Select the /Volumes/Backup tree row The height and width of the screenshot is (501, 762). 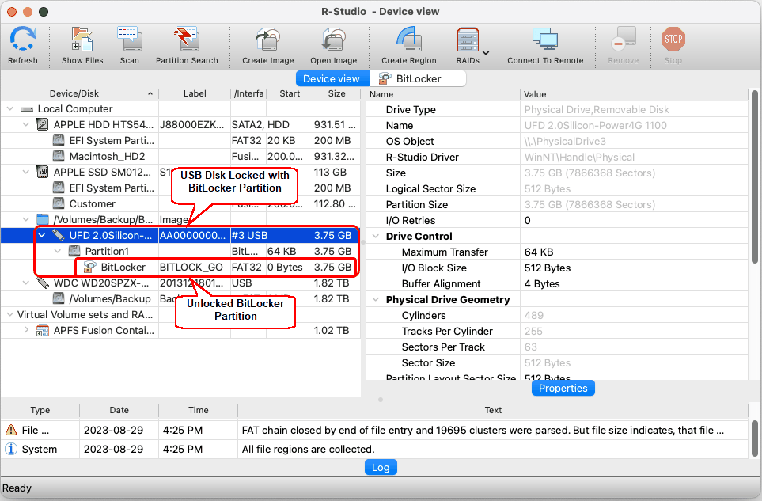coord(180,299)
